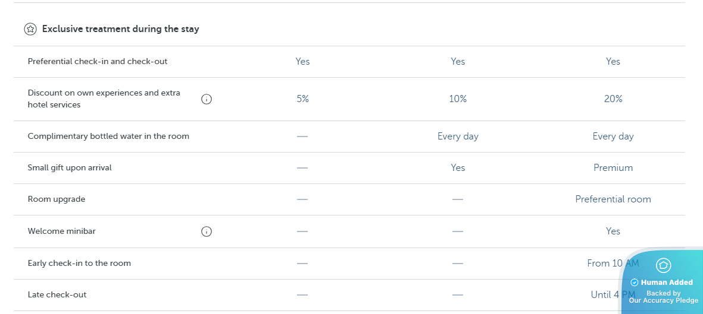
Task: Click the Welcome minibar row label
Action: pos(62,231)
